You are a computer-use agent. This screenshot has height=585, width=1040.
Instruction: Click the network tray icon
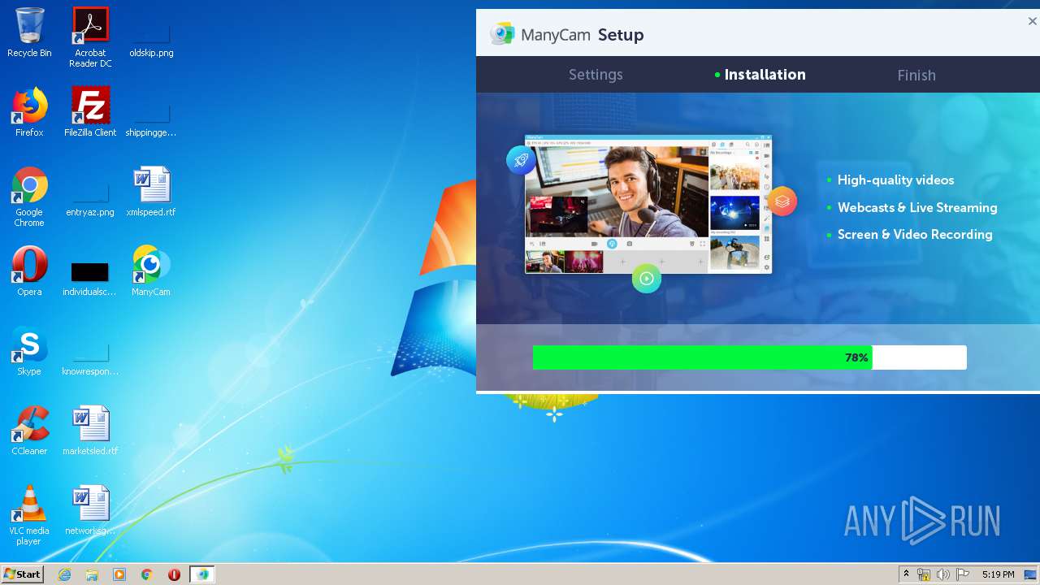pyautogui.click(x=924, y=574)
